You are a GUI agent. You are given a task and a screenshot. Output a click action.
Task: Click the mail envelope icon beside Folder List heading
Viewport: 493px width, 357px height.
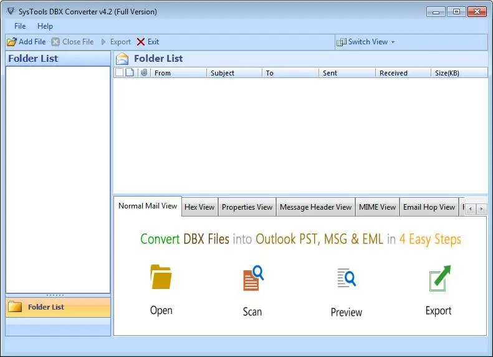point(122,59)
